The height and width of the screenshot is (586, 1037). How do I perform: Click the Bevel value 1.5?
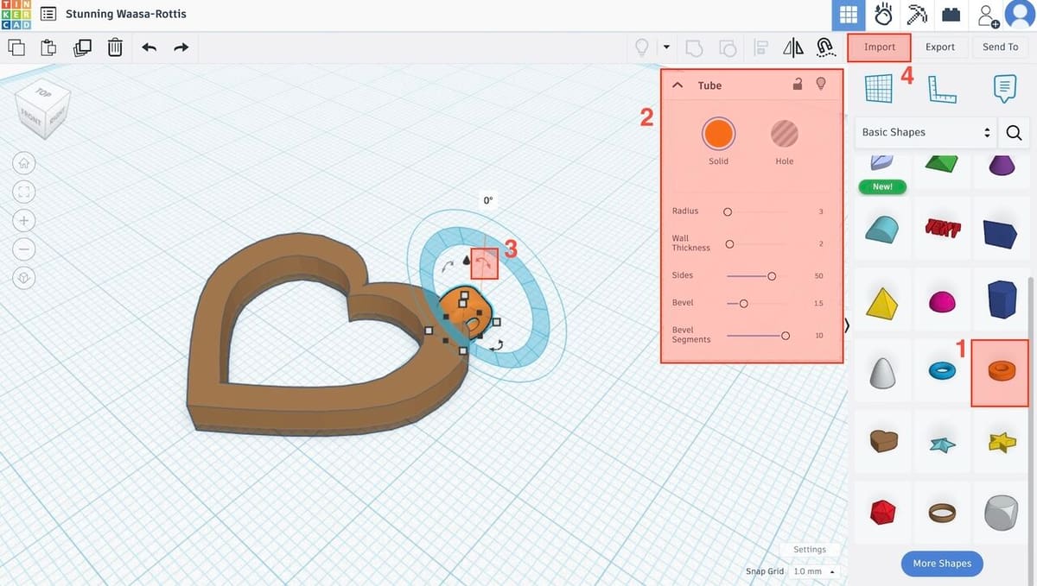(x=818, y=304)
